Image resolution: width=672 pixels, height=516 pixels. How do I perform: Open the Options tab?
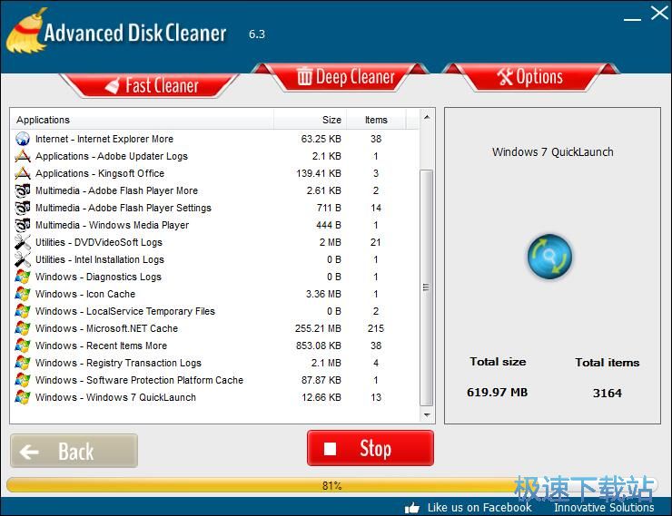click(x=529, y=77)
